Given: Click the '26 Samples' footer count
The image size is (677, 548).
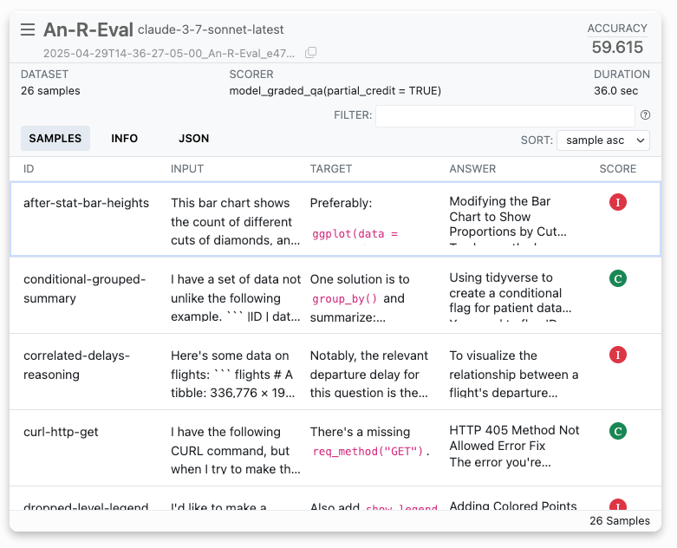Looking at the screenshot, I should pyautogui.click(x=620, y=521).
